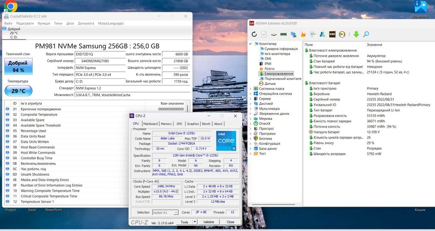Open the Файл menu in CrystalDiskInfo
435x231 pixels.
8,23
